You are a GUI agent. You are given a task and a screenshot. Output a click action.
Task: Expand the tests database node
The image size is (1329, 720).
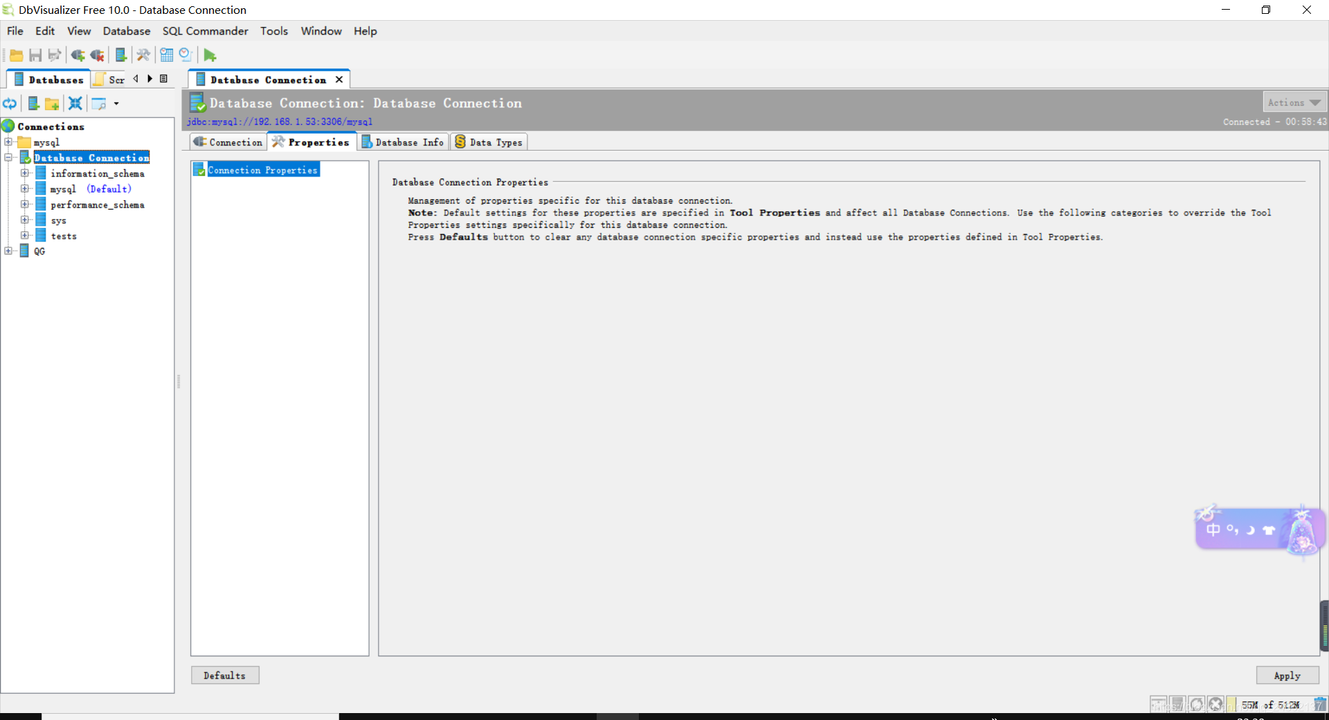25,235
